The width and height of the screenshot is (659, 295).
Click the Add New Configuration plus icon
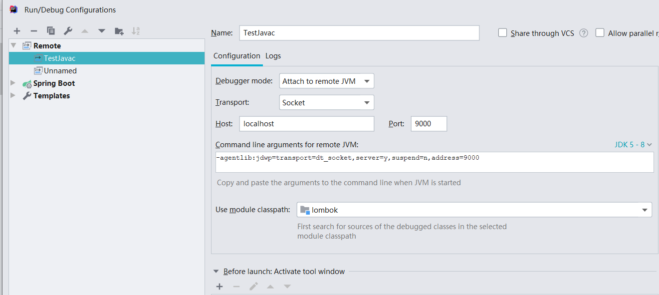(x=17, y=31)
